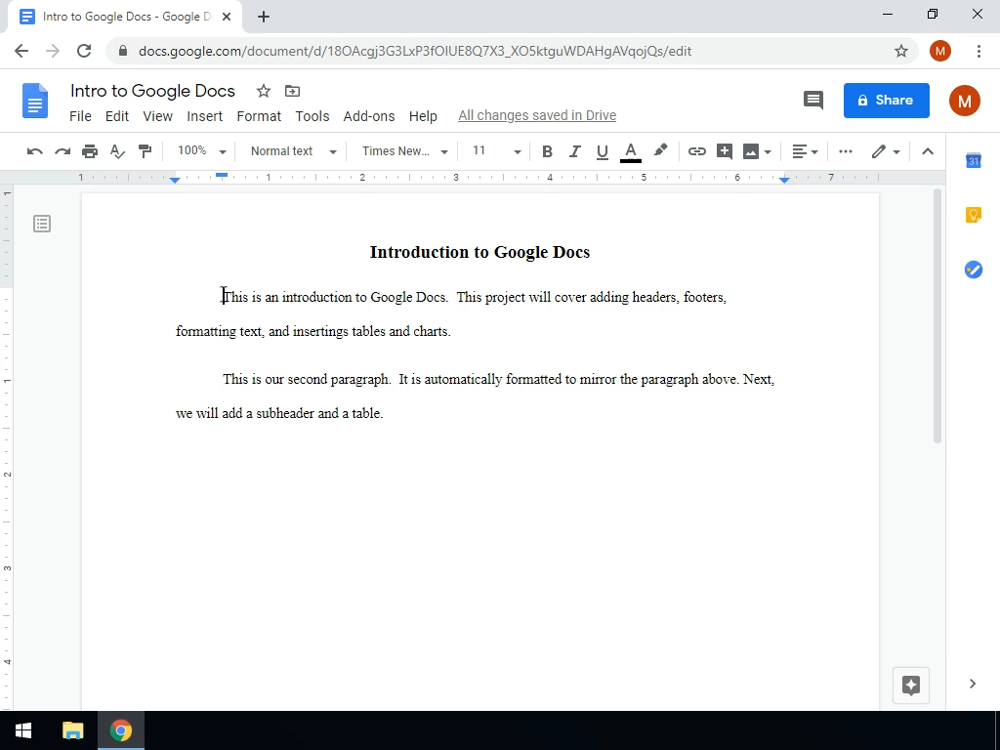
Task: Open the text color picker
Action: click(630, 151)
